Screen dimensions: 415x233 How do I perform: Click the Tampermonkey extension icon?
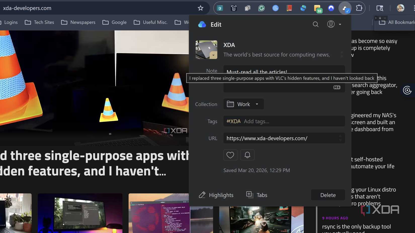point(234,8)
